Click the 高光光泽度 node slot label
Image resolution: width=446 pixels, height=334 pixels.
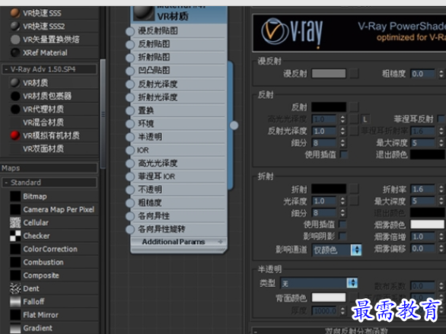click(158, 163)
